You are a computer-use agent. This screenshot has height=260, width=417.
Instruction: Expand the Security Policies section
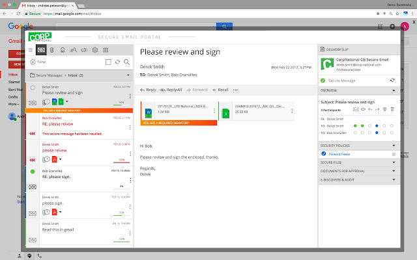(x=394, y=146)
